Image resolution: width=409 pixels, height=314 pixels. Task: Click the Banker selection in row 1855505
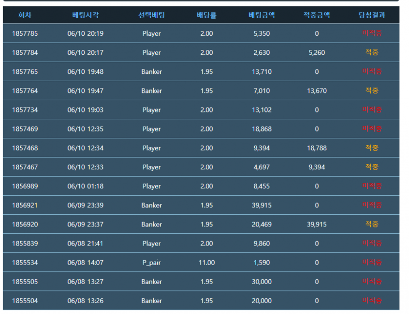[x=151, y=282]
